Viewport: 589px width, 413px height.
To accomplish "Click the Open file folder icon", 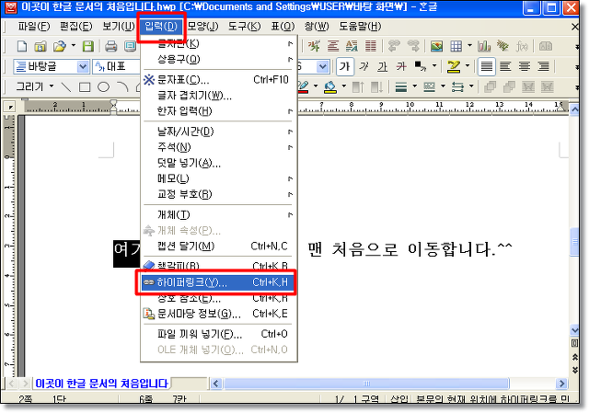I will (x=59, y=46).
